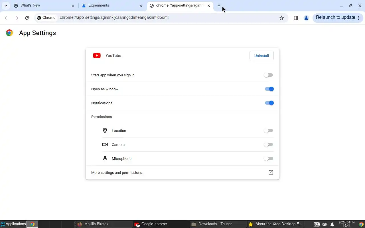
Task: Switch to Downloads - Thunar window
Action: click(x=218, y=224)
